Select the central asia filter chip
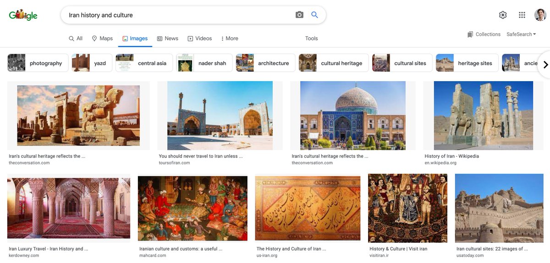 coord(144,63)
